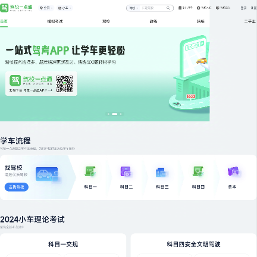Select the 陪练 navigation tab

point(200,21)
